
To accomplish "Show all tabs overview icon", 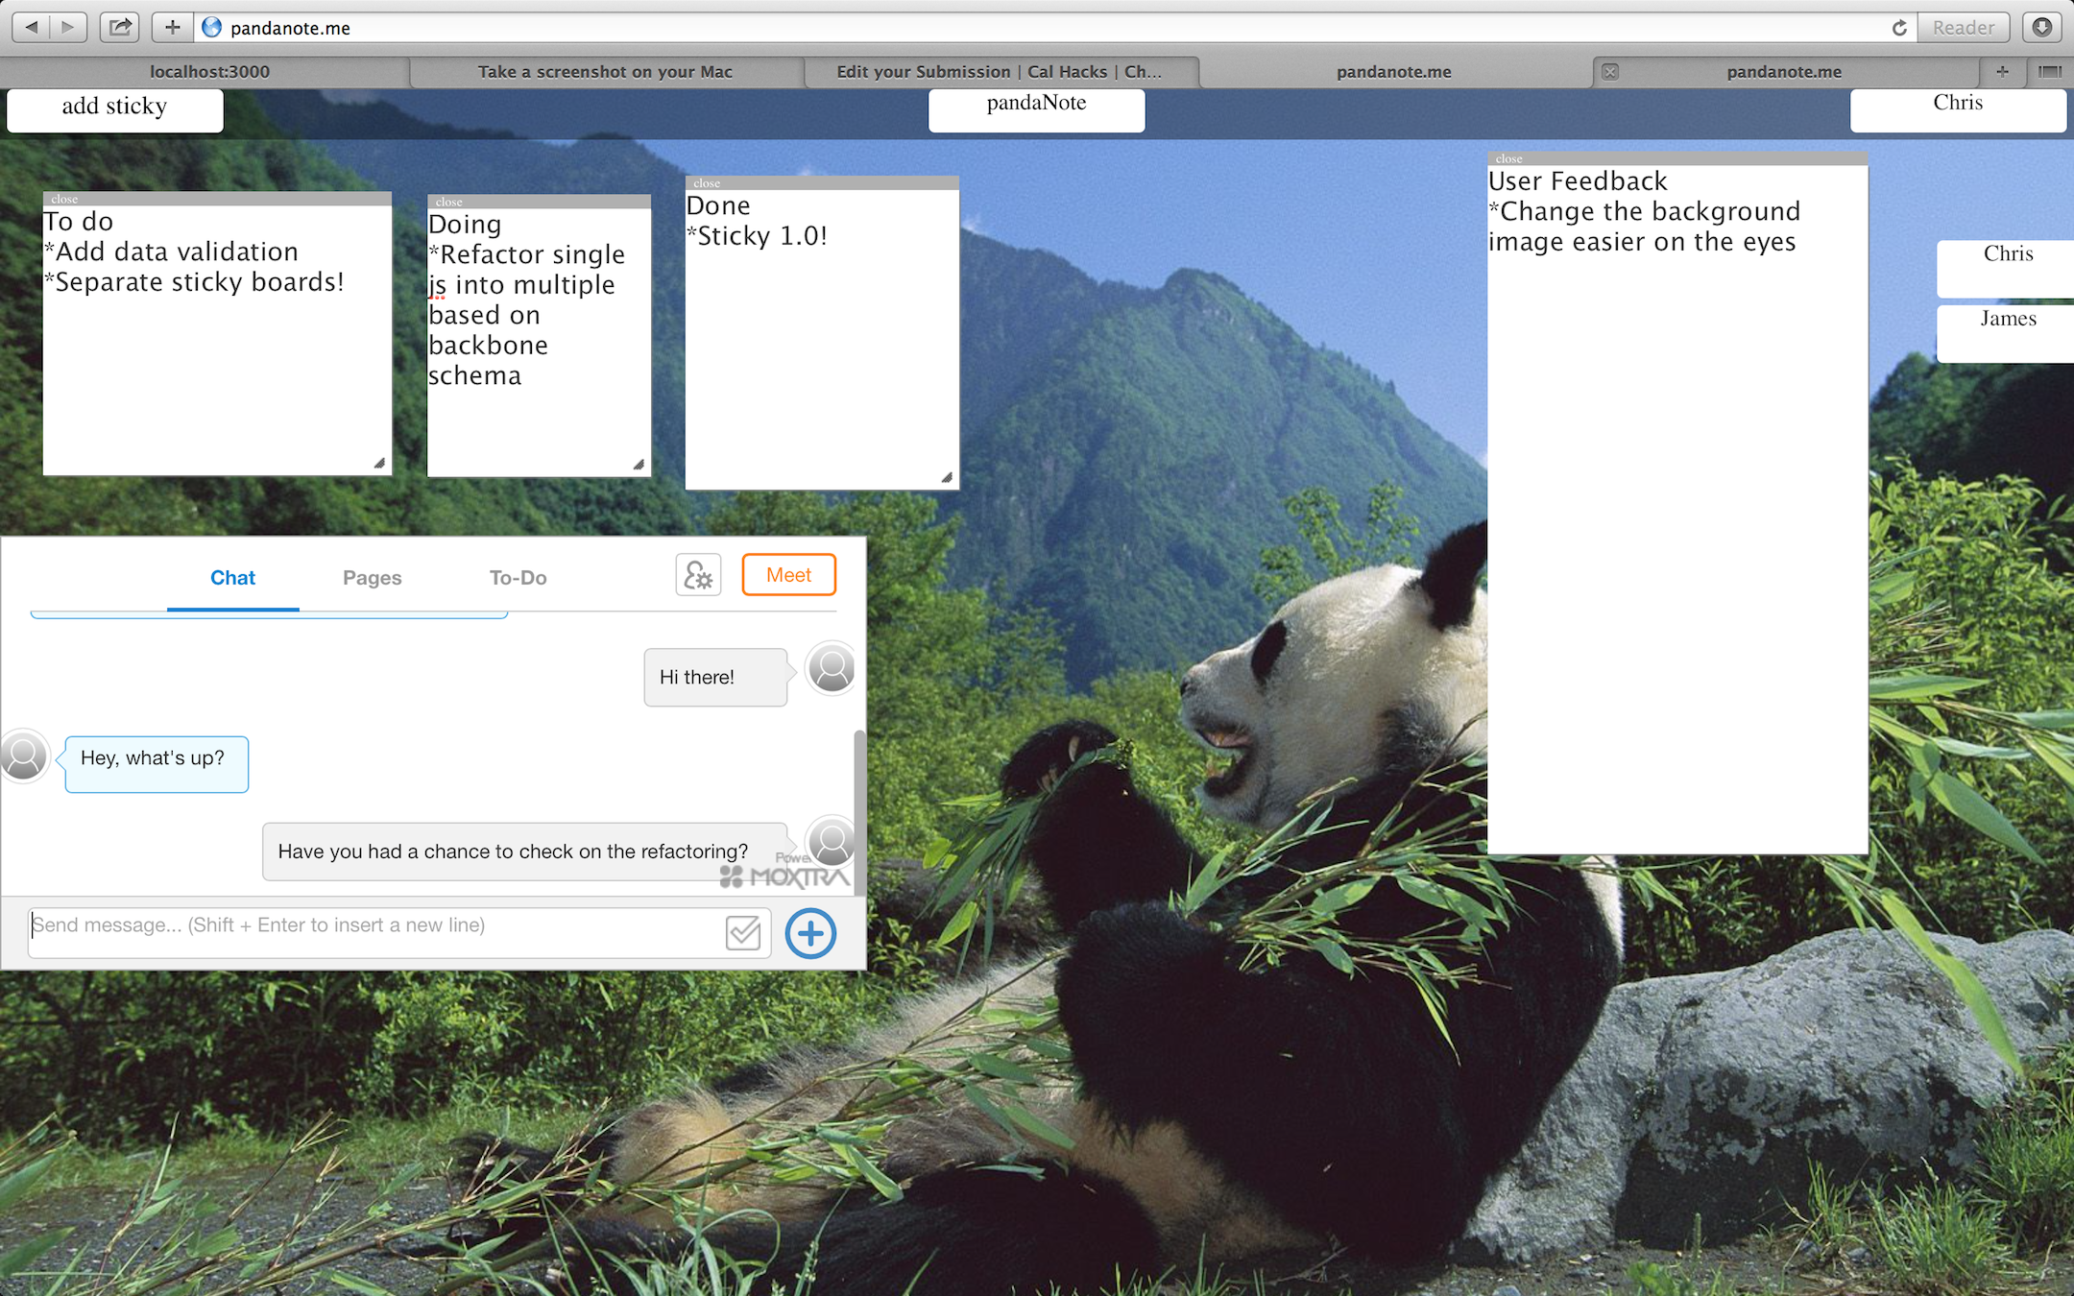I will pyautogui.click(x=2050, y=71).
